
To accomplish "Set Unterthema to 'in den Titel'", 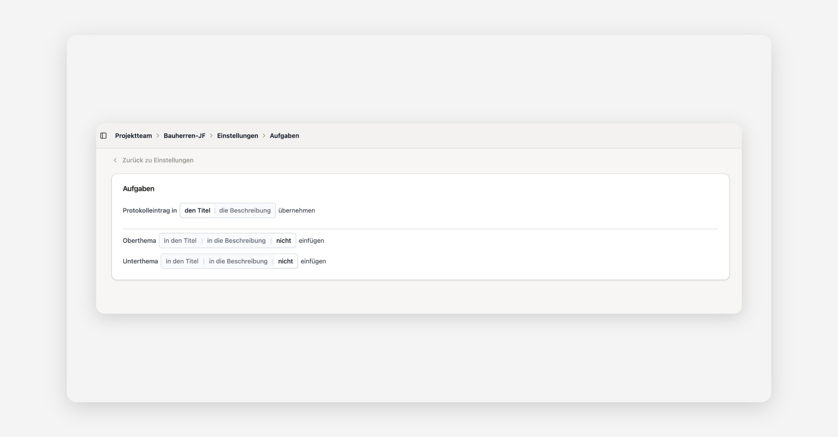I will tap(182, 261).
